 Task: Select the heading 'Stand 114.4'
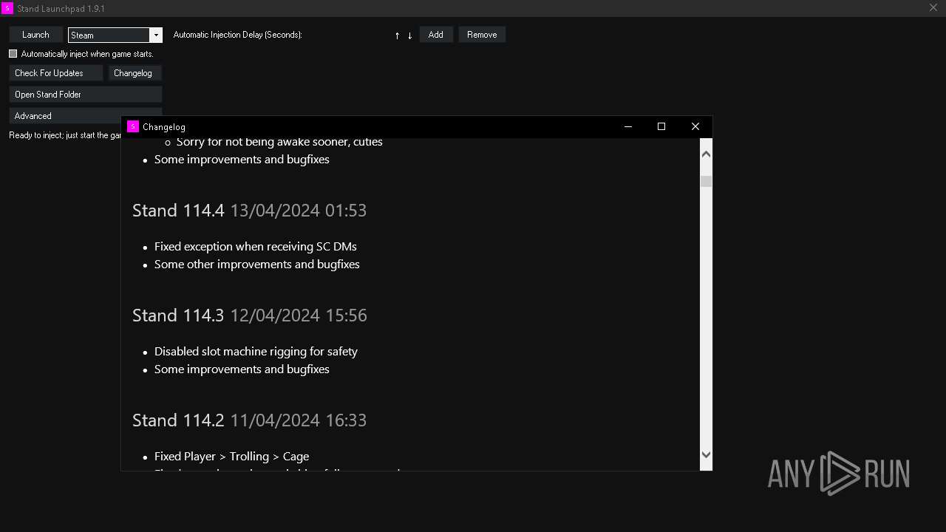point(178,211)
